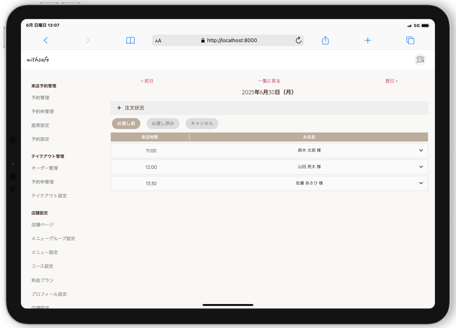Viewport: 456px width, 328px height.
Task: Open 予約管理 under 来店予約管理 in sidebar
Action: tap(40, 98)
